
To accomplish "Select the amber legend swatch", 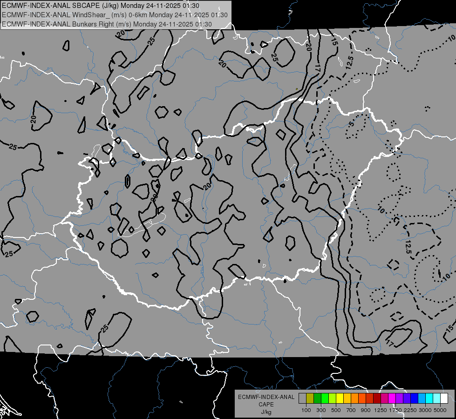I will coord(347,399).
